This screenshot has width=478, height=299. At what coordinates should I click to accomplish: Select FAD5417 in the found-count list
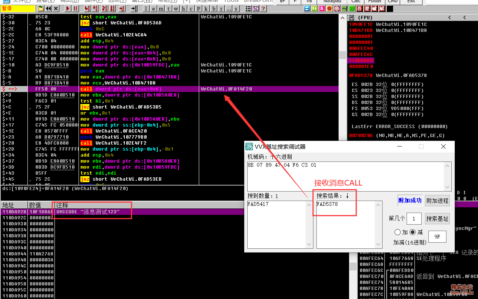point(258,204)
